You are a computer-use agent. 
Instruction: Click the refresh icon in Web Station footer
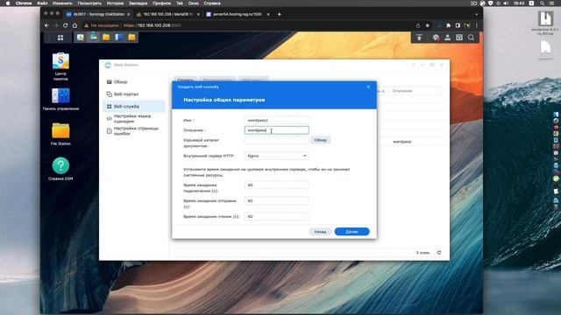(439, 253)
